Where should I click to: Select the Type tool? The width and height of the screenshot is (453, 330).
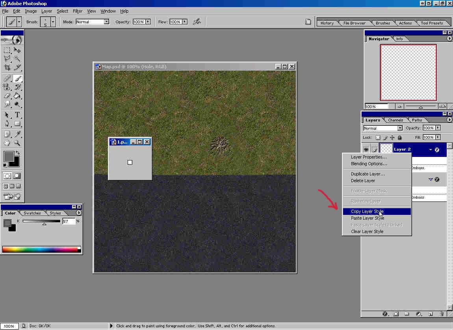[17, 115]
